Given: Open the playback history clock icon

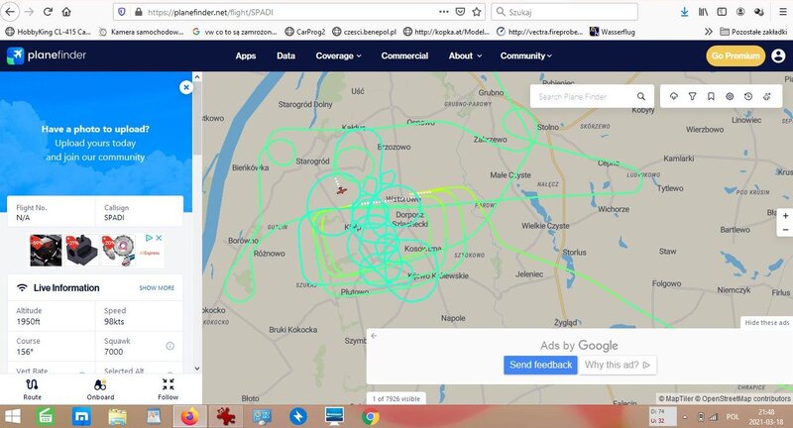Looking at the screenshot, I should pyautogui.click(x=748, y=96).
